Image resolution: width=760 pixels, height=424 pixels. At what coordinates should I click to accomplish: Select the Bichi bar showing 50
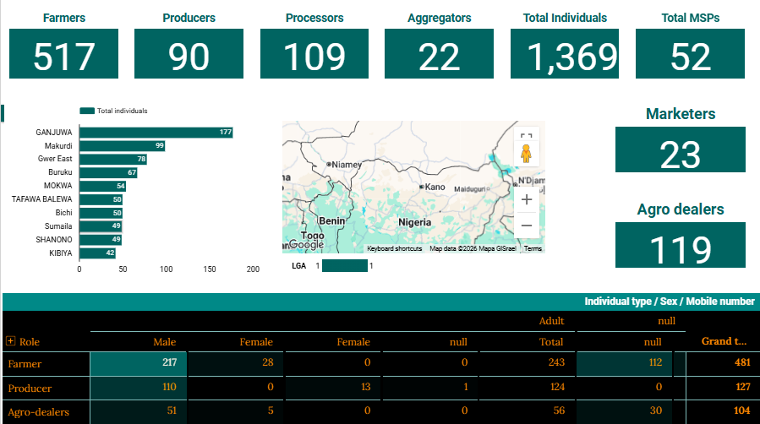tap(101, 213)
